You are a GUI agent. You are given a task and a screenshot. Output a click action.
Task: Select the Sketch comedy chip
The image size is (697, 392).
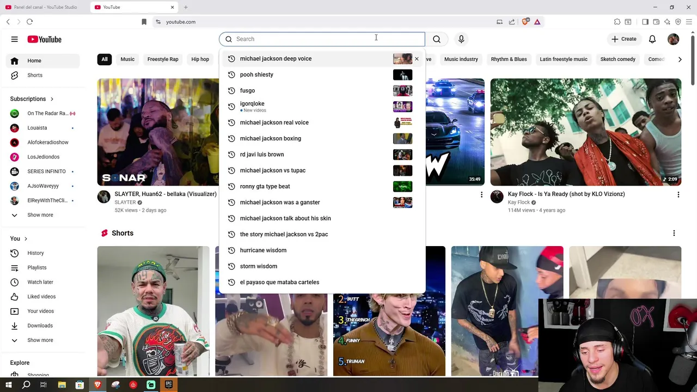(x=618, y=59)
